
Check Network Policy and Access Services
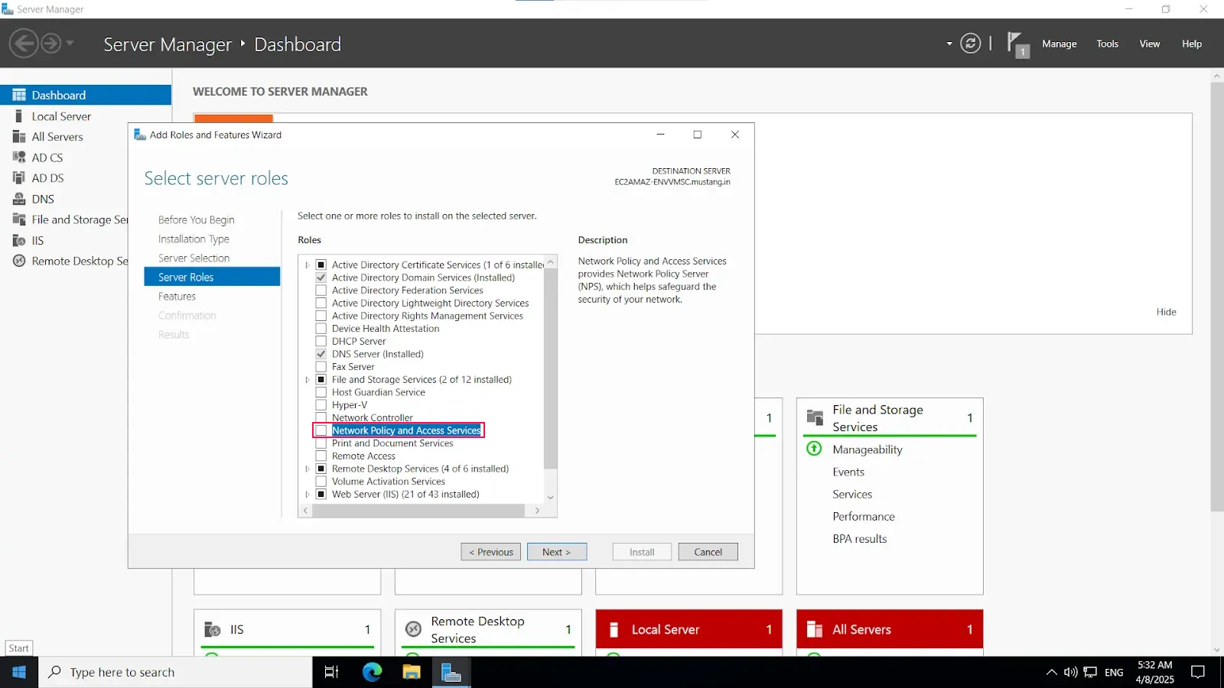pos(321,430)
